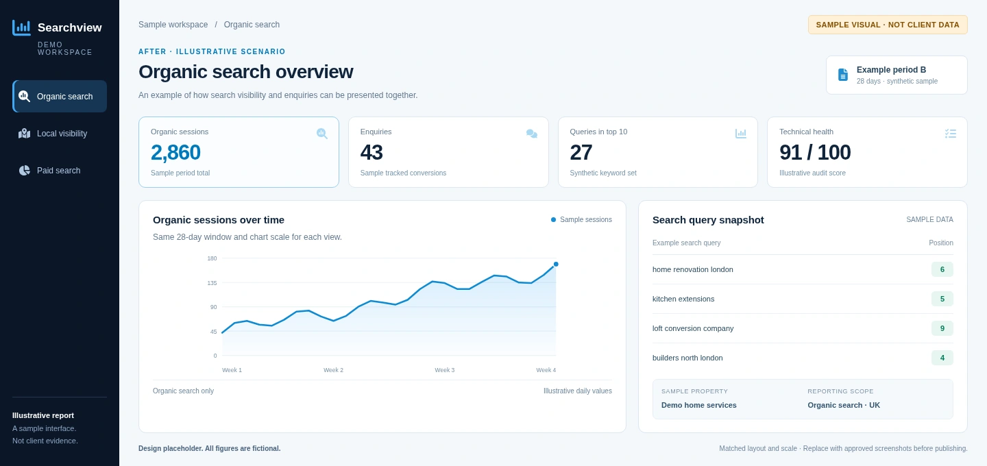The width and height of the screenshot is (987, 466).
Task: Open Local visibility in the sidebar
Action: click(x=60, y=134)
